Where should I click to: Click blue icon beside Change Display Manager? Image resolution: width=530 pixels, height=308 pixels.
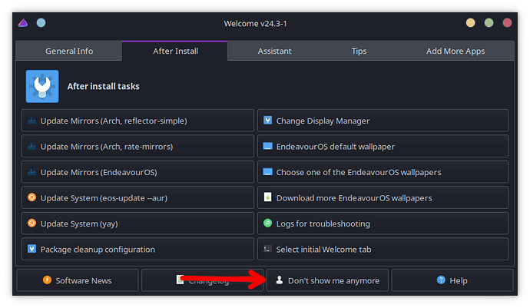tap(268, 121)
